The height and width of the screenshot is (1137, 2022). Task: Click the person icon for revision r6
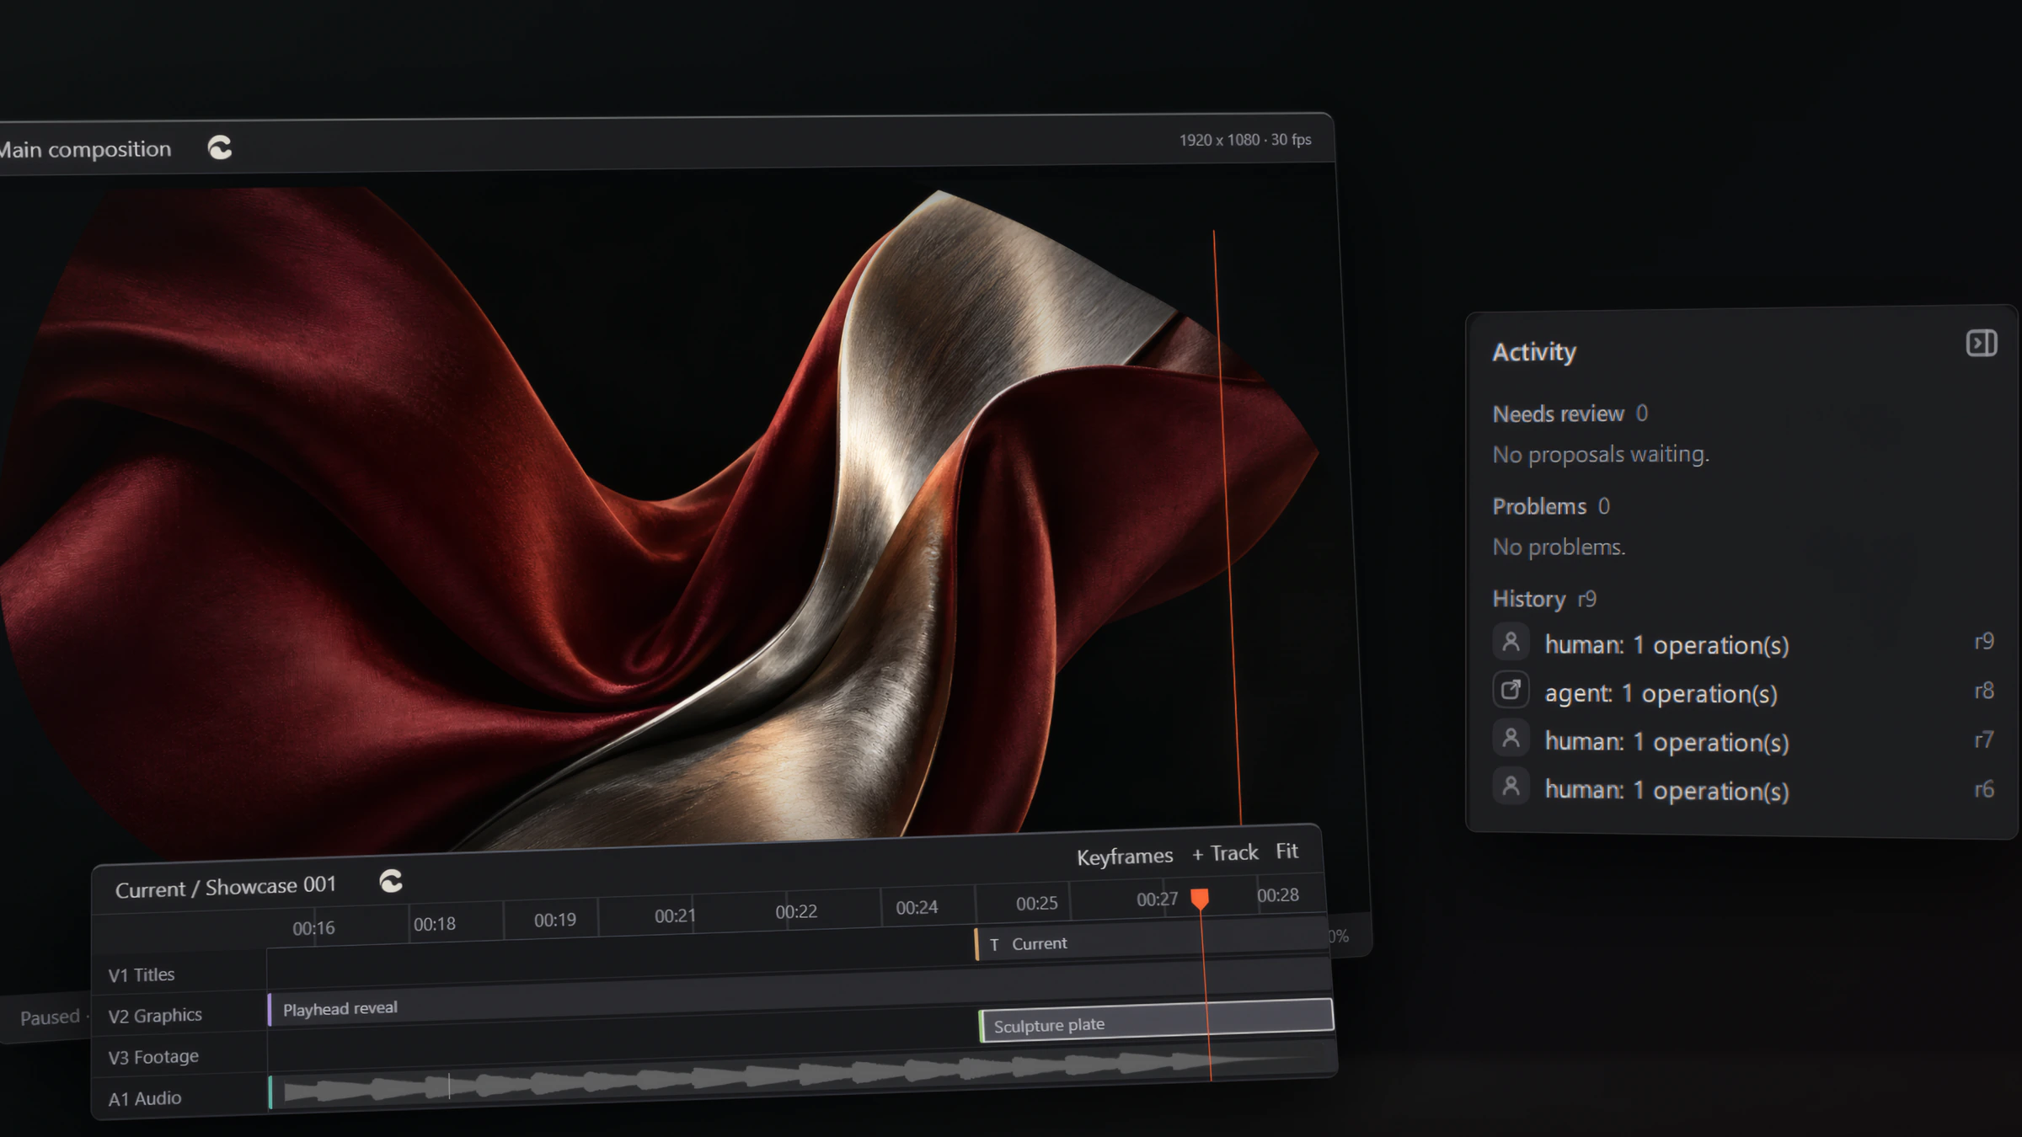[x=1511, y=787]
